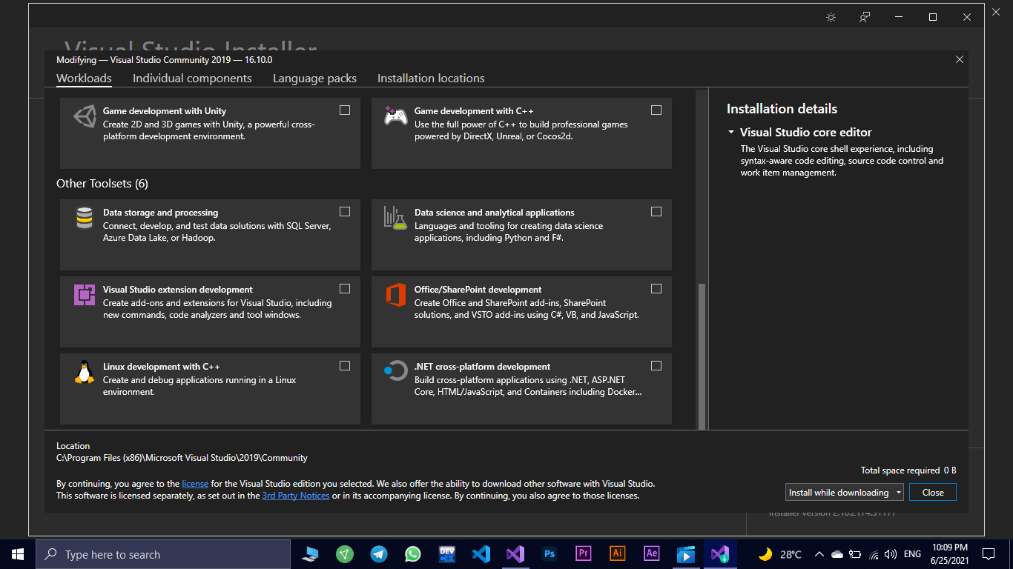Open Premiere Pro from the taskbar
The height and width of the screenshot is (569, 1013).
584,554
